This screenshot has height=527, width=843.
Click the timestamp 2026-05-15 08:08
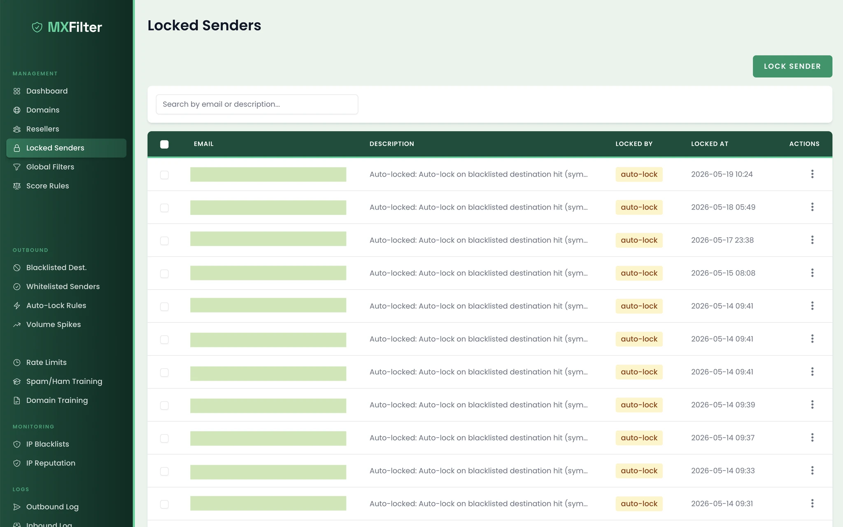(723, 273)
